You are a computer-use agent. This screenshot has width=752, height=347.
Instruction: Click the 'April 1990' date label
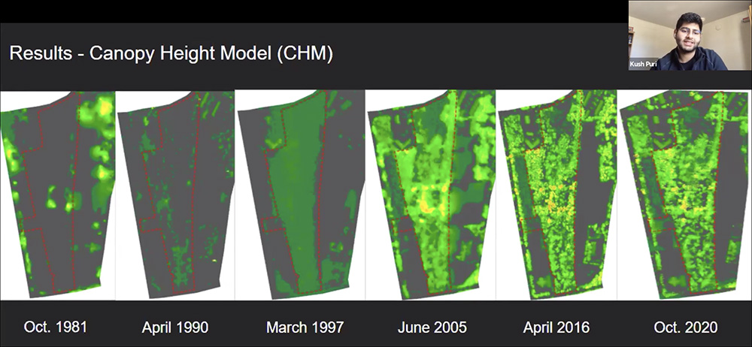point(175,327)
